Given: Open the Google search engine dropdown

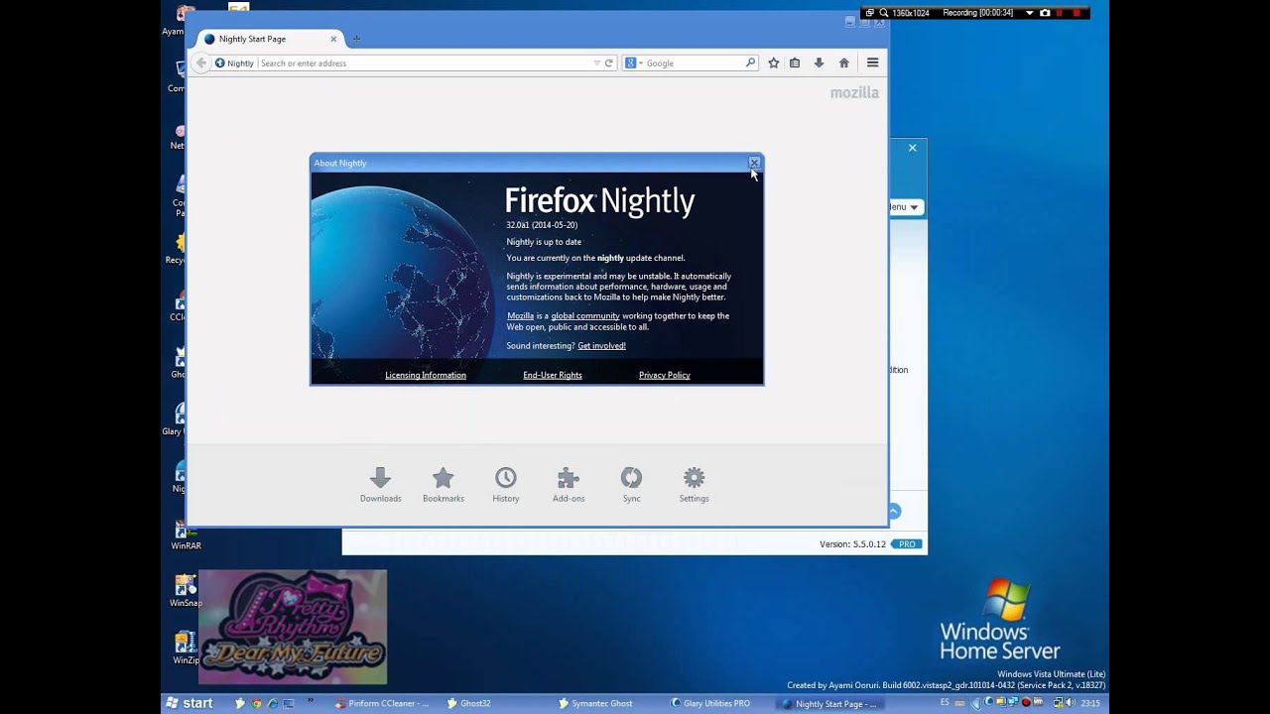Looking at the screenshot, I should pyautogui.click(x=633, y=62).
